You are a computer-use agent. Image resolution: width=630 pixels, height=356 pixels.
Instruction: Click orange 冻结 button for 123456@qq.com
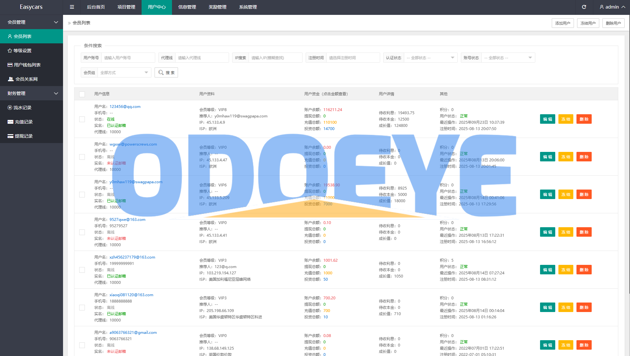click(566, 119)
